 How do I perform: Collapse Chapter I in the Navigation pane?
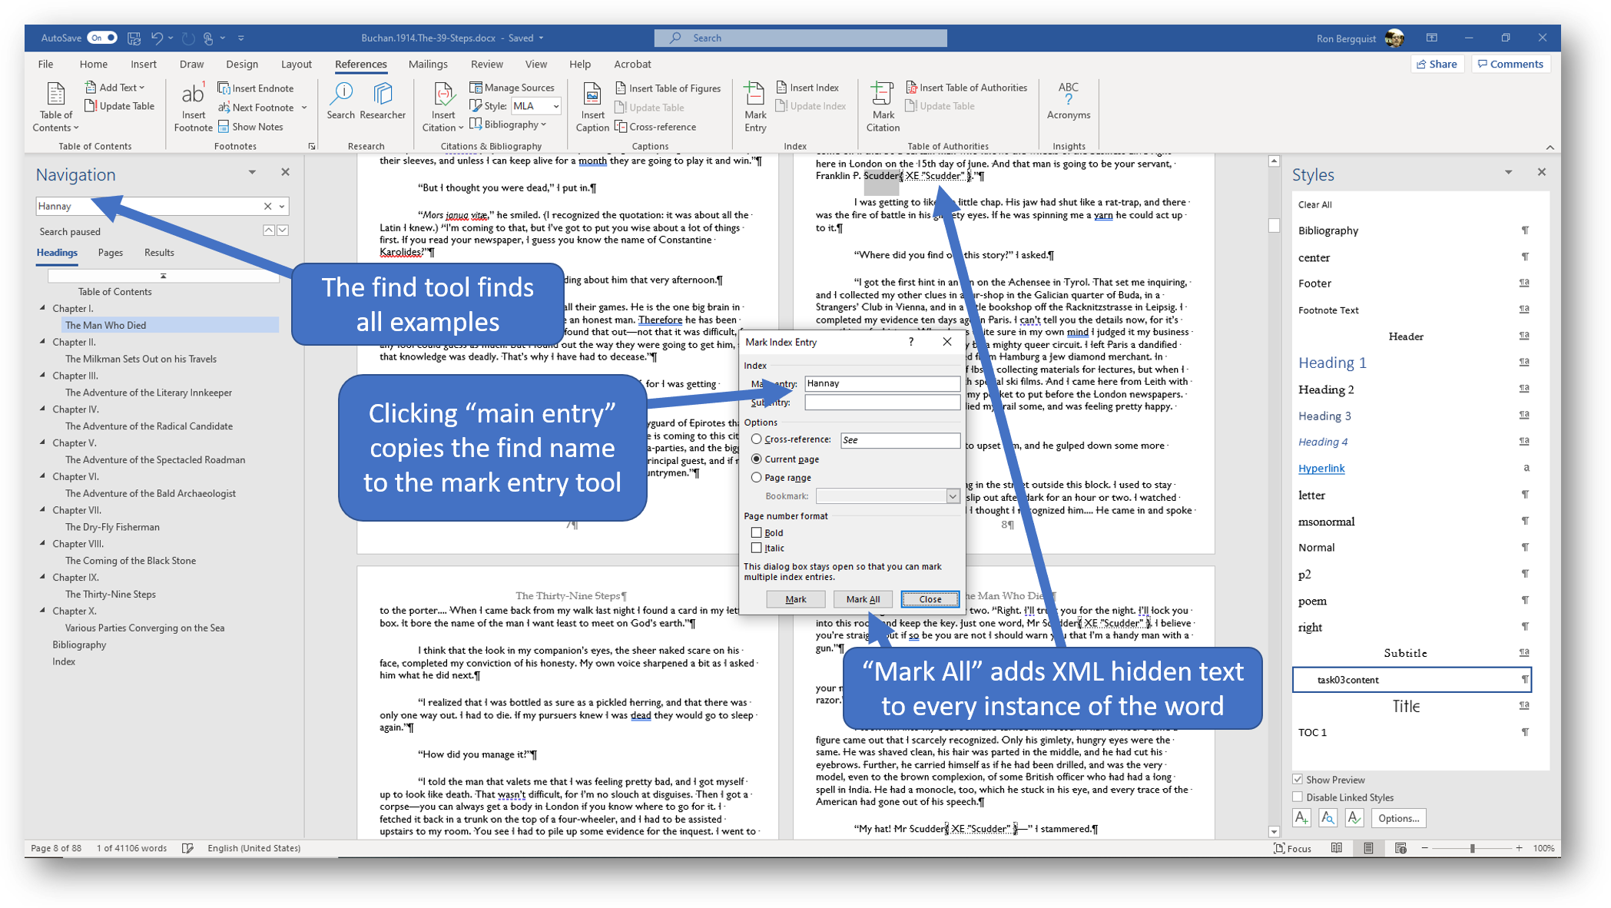42,307
